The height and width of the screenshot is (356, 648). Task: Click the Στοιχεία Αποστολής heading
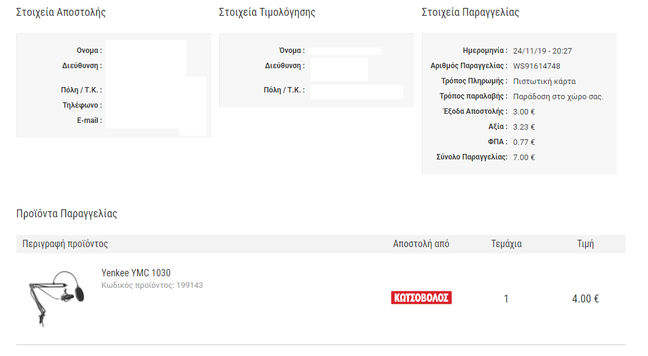pyautogui.click(x=61, y=12)
